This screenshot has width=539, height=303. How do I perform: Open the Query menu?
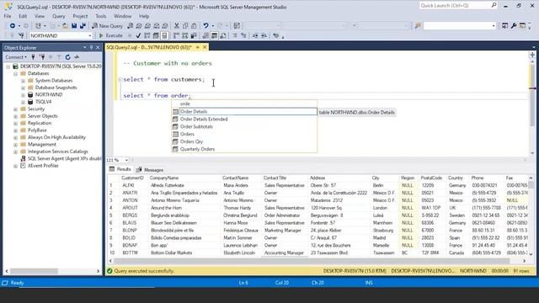[58, 16]
